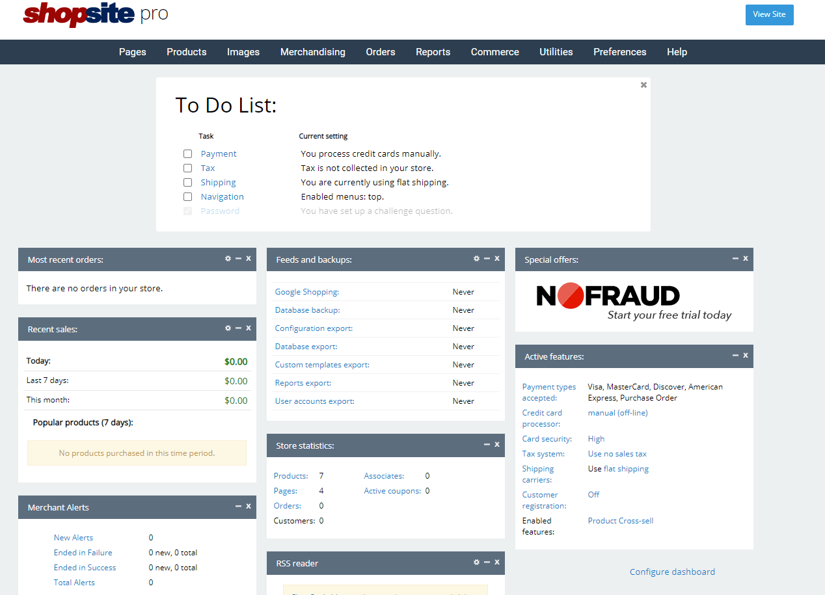Open Recent sales panel settings gear
825x595 pixels.
pyautogui.click(x=228, y=328)
